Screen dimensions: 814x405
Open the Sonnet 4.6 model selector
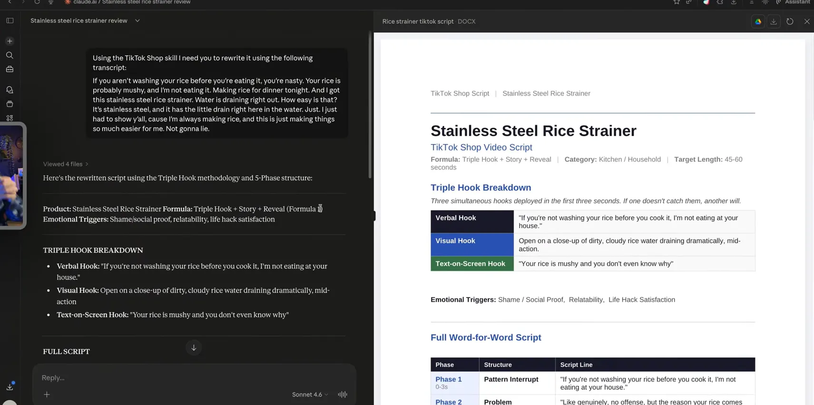(310, 395)
